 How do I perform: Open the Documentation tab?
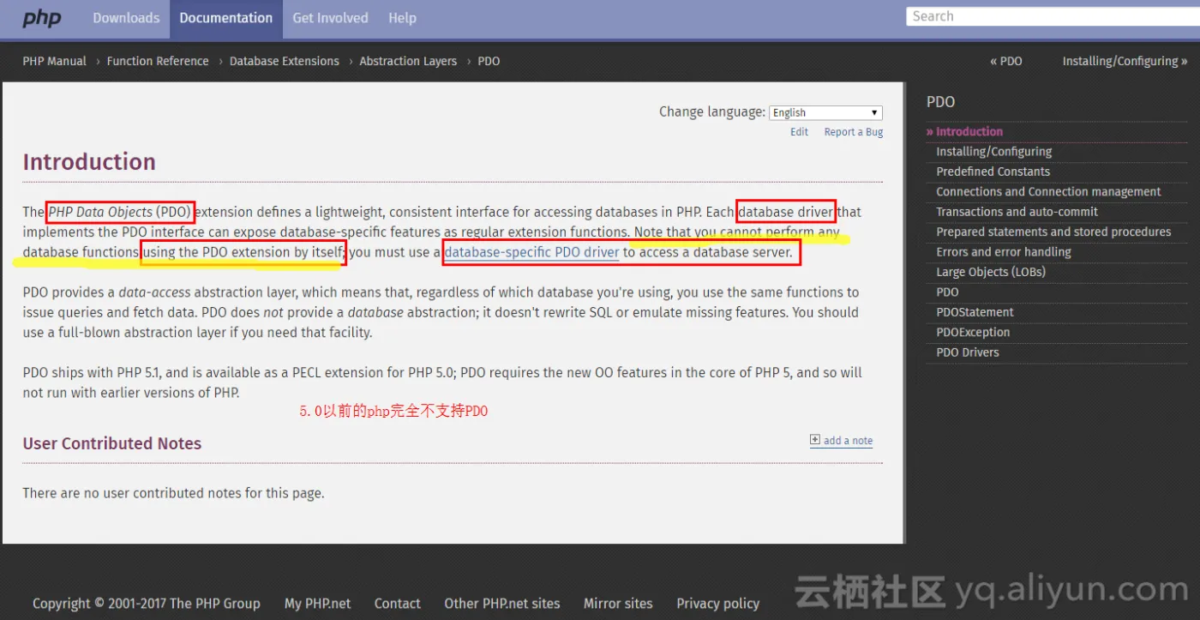click(226, 18)
